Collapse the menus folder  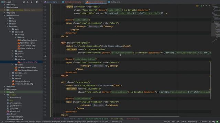(13, 35)
